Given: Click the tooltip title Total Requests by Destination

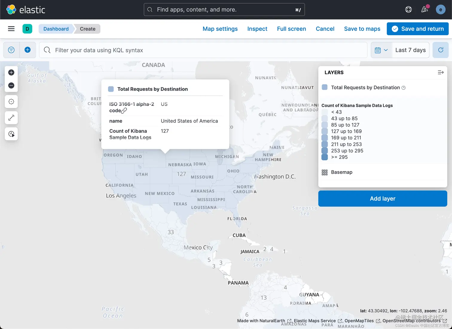Looking at the screenshot, I should point(152,89).
